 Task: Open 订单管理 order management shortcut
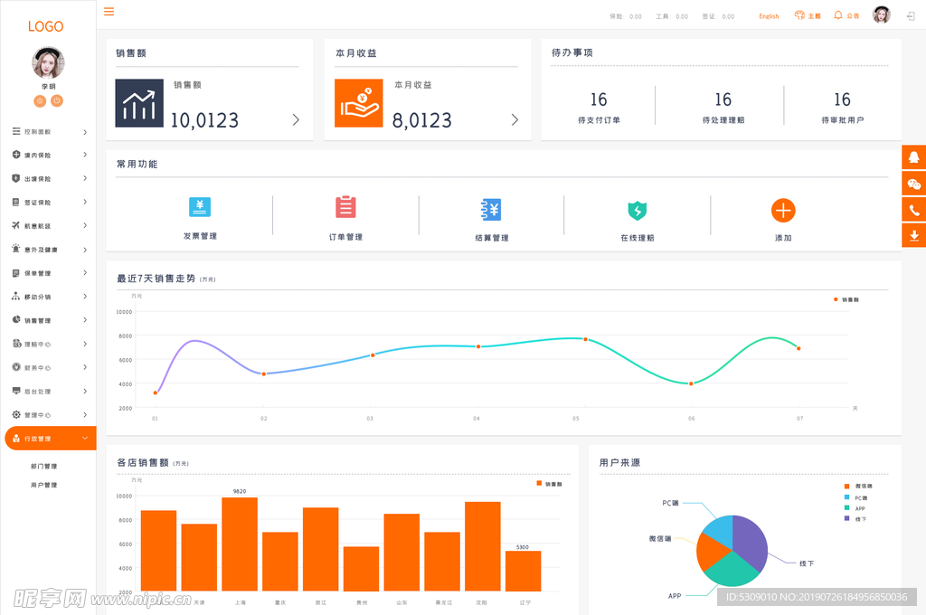tap(345, 207)
